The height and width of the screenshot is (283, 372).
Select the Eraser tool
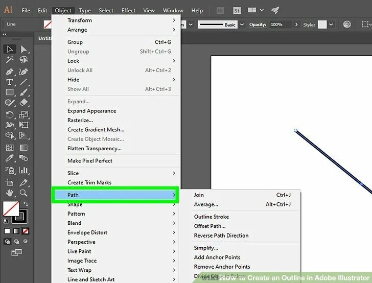(24, 103)
